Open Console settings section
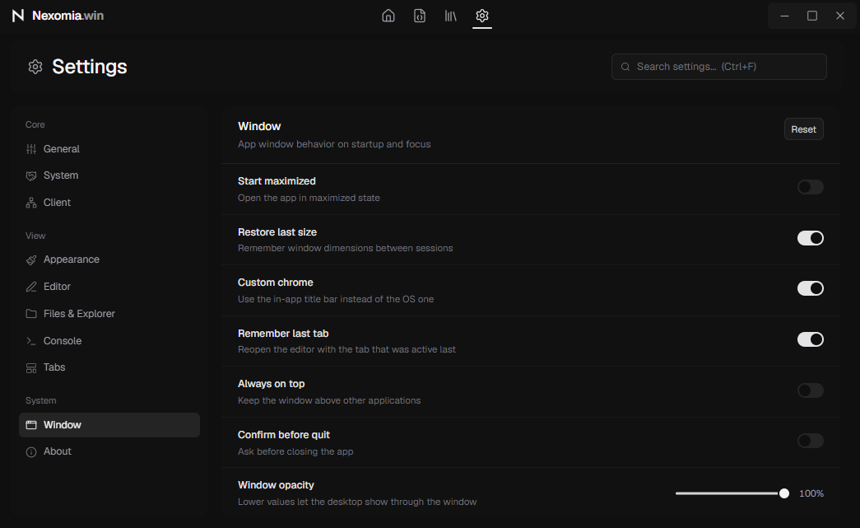 pyautogui.click(x=109, y=341)
